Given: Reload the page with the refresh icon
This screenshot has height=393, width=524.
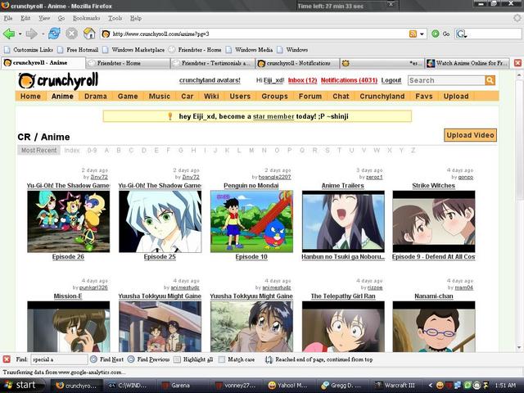Looking at the screenshot, I should pyautogui.click(x=54, y=34).
